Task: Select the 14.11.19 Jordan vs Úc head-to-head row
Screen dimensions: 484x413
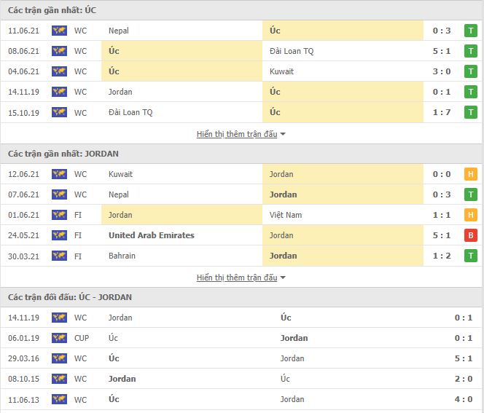Action: tap(242, 318)
